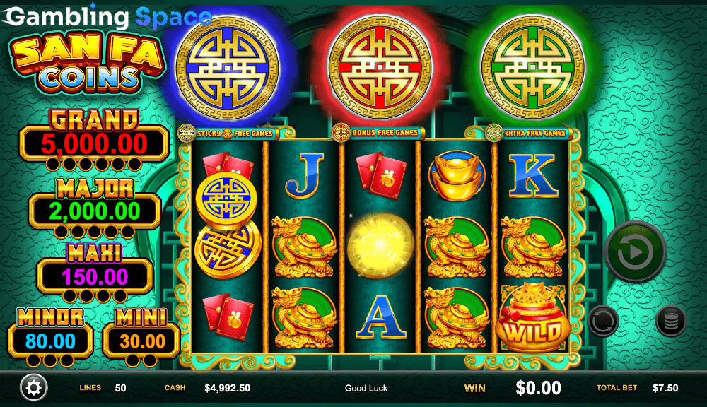Click the large blue coin medallion
The image size is (707, 407).
(x=227, y=68)
